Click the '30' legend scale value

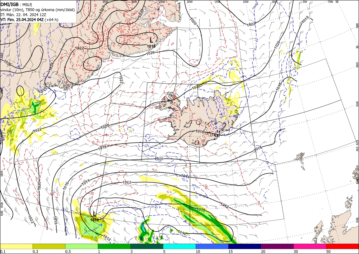pyautogui.click(x=295, y=251)
